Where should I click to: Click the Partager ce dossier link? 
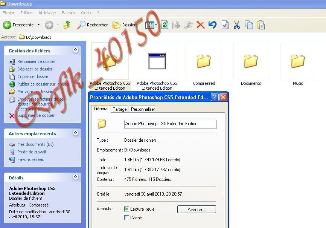click(x=35, y=92)
